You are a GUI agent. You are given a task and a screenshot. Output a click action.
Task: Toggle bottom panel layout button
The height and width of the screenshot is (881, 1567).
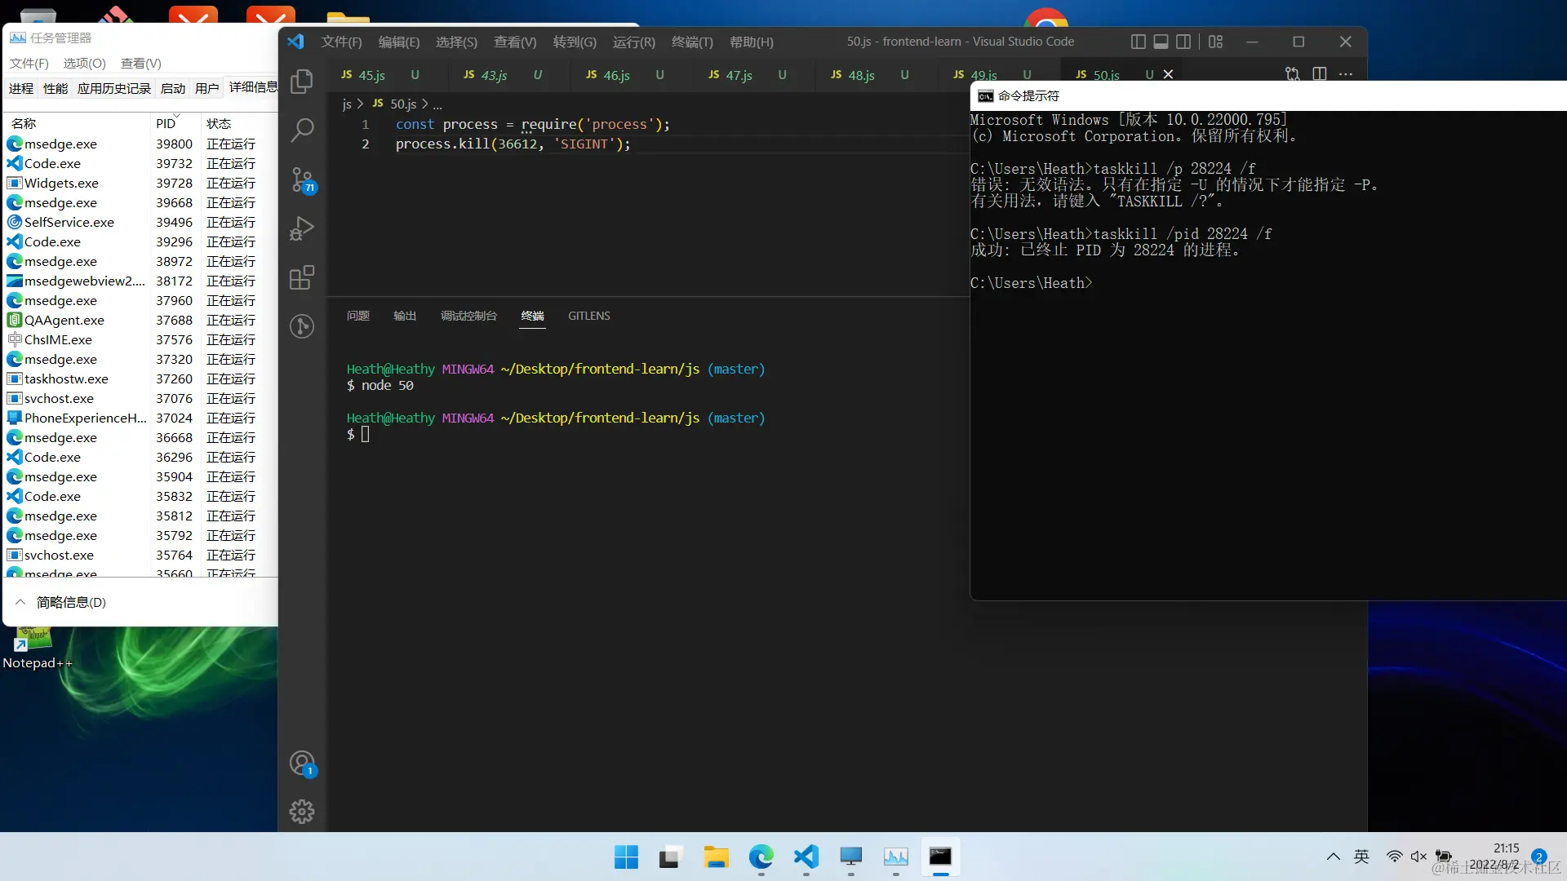(1161, 42)
